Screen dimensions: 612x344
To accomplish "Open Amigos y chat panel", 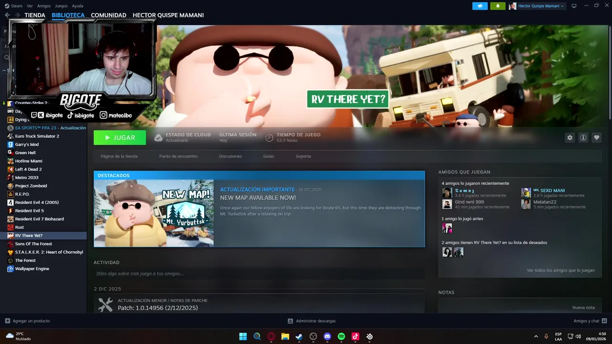I will (590, 321).
